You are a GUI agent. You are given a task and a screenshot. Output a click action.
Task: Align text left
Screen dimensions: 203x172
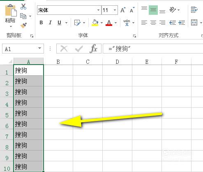144,23
